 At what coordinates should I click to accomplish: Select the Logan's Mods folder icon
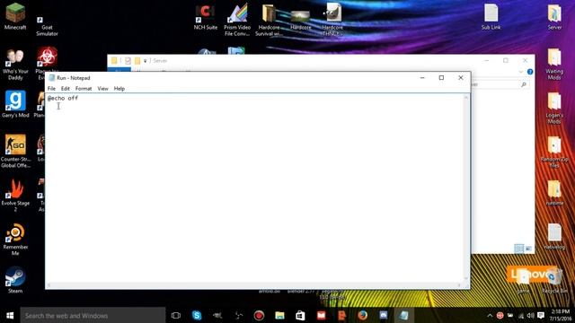[554, 108]
